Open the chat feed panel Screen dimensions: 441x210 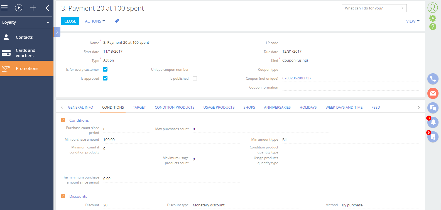pos(433,108)
